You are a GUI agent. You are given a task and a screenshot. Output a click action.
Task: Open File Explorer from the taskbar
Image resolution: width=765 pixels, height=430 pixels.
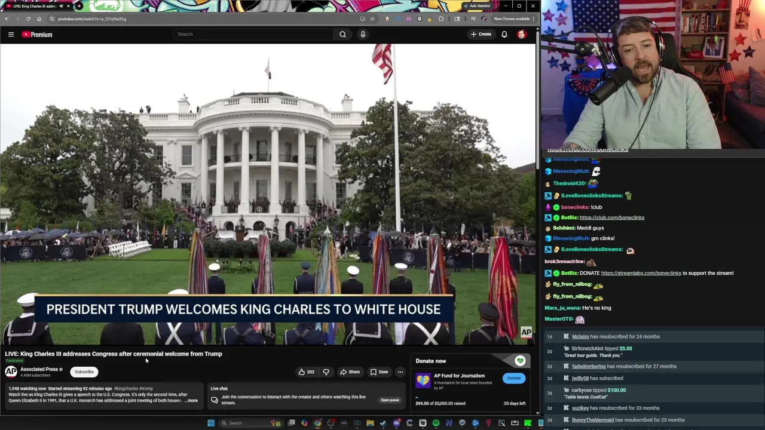[x=370, y=423]
